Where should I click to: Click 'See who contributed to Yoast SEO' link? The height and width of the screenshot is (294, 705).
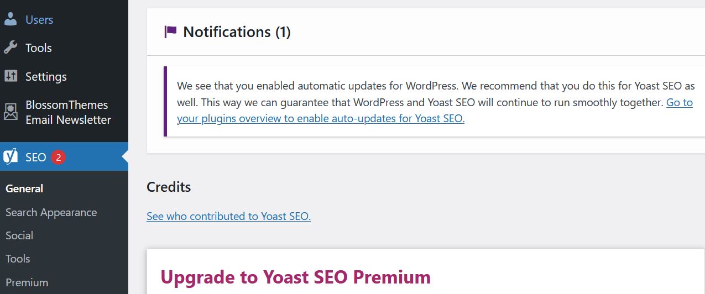228,216
